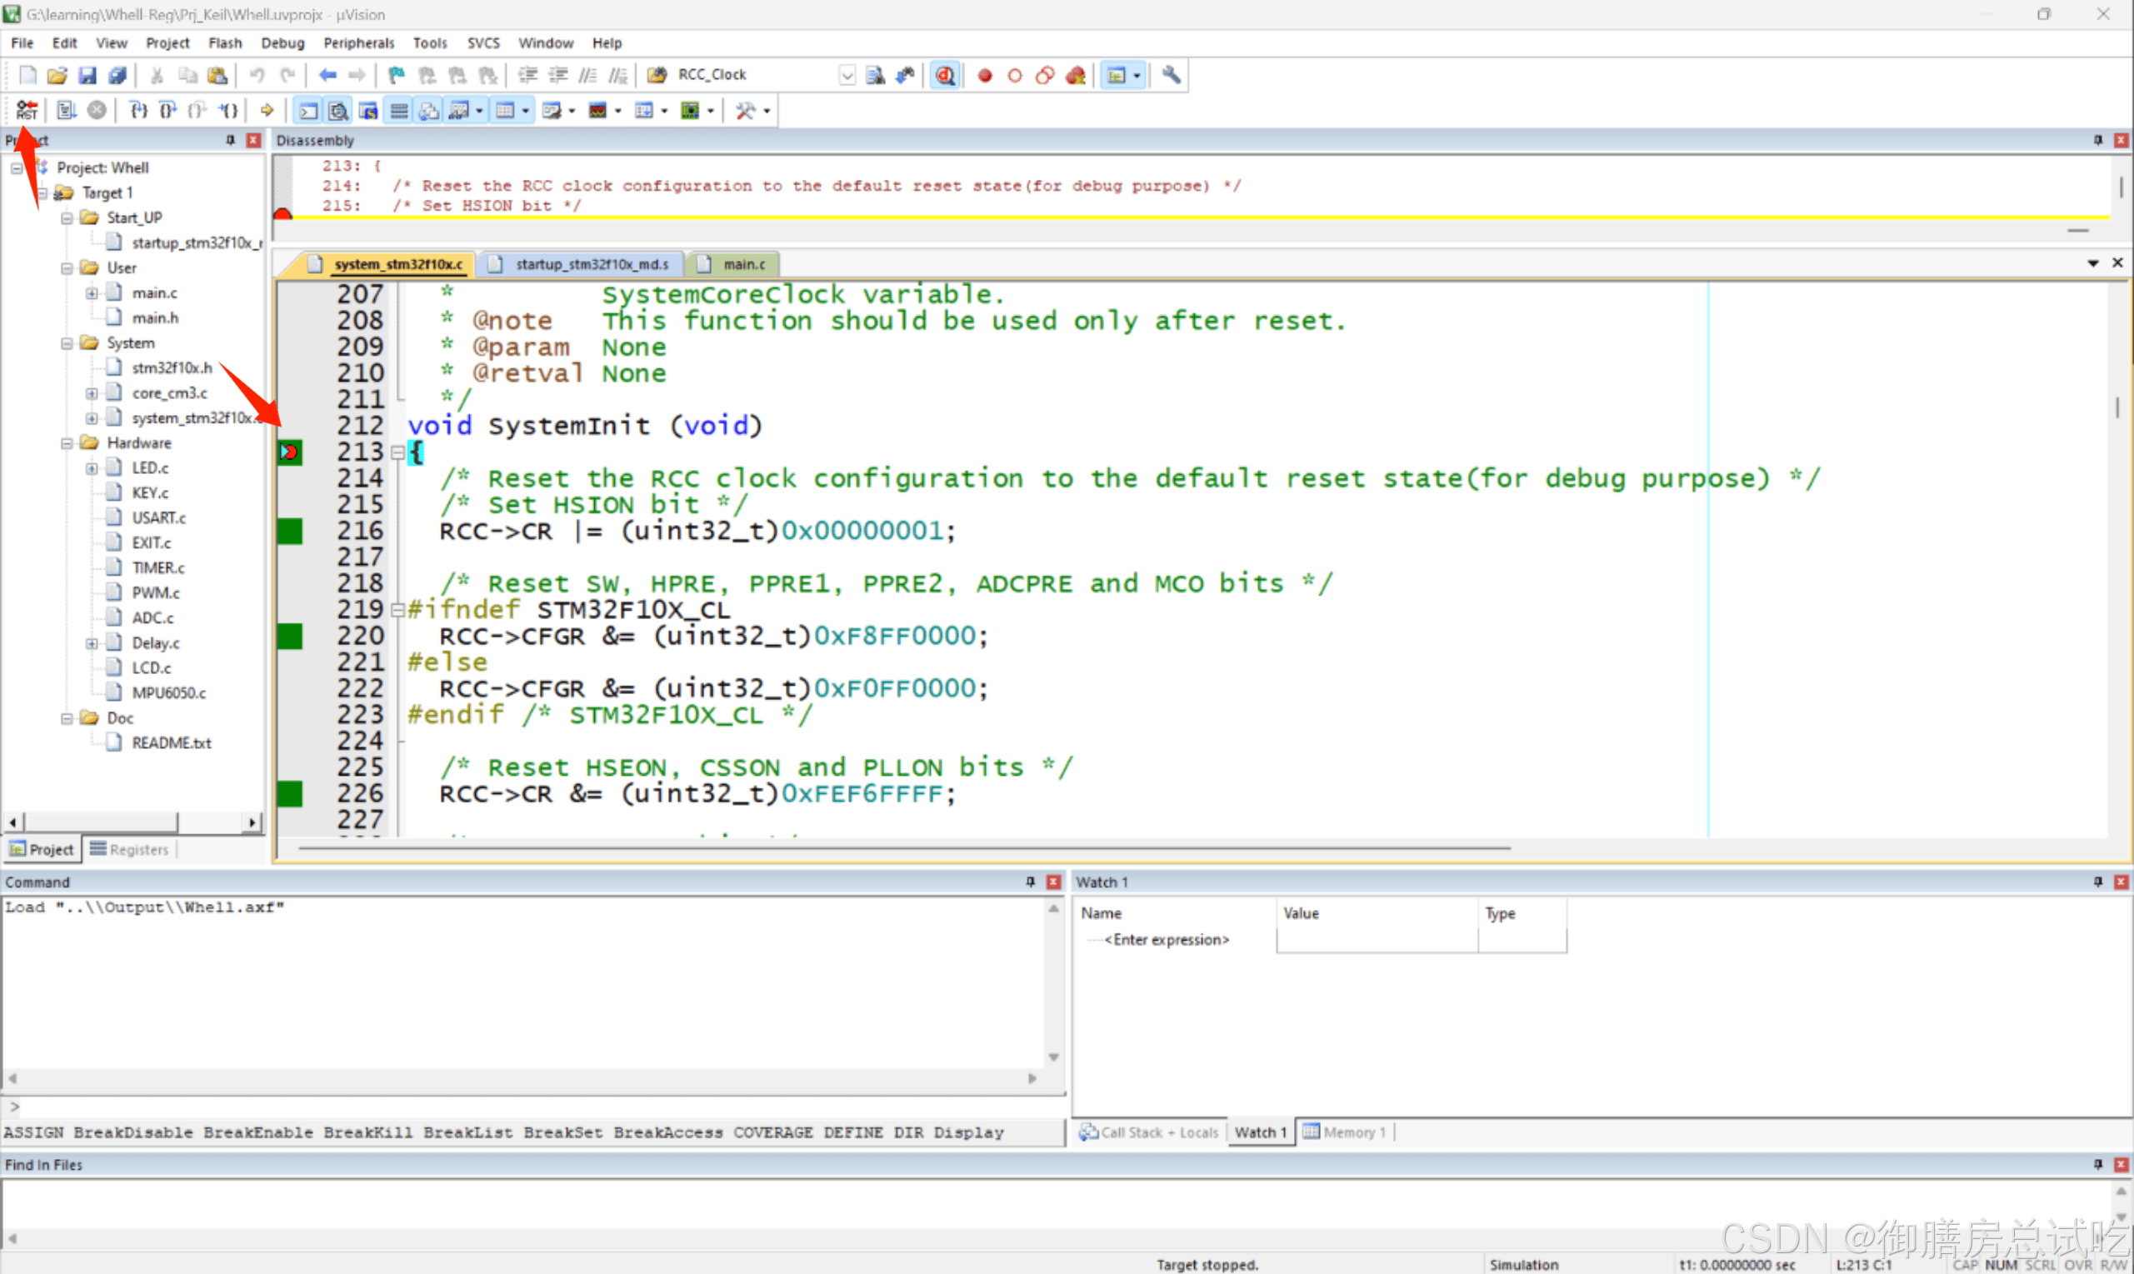Open the Watch Windows dropdown arrow
Screen dimensions: 2134x1274
[480, 111]
